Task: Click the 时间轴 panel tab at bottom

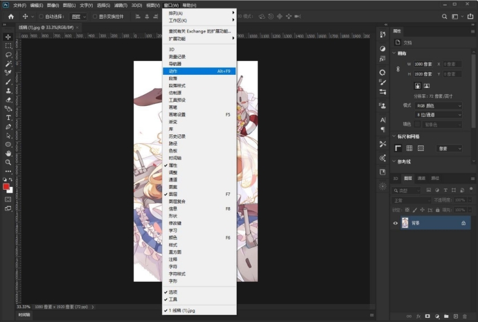Action: tap(24, 314)
